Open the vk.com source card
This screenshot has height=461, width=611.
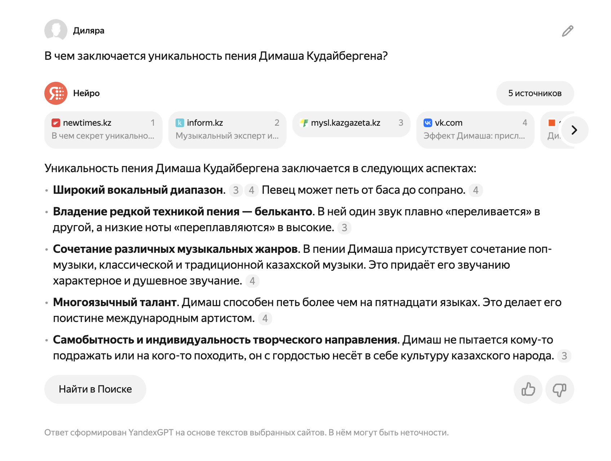(475, 130)
